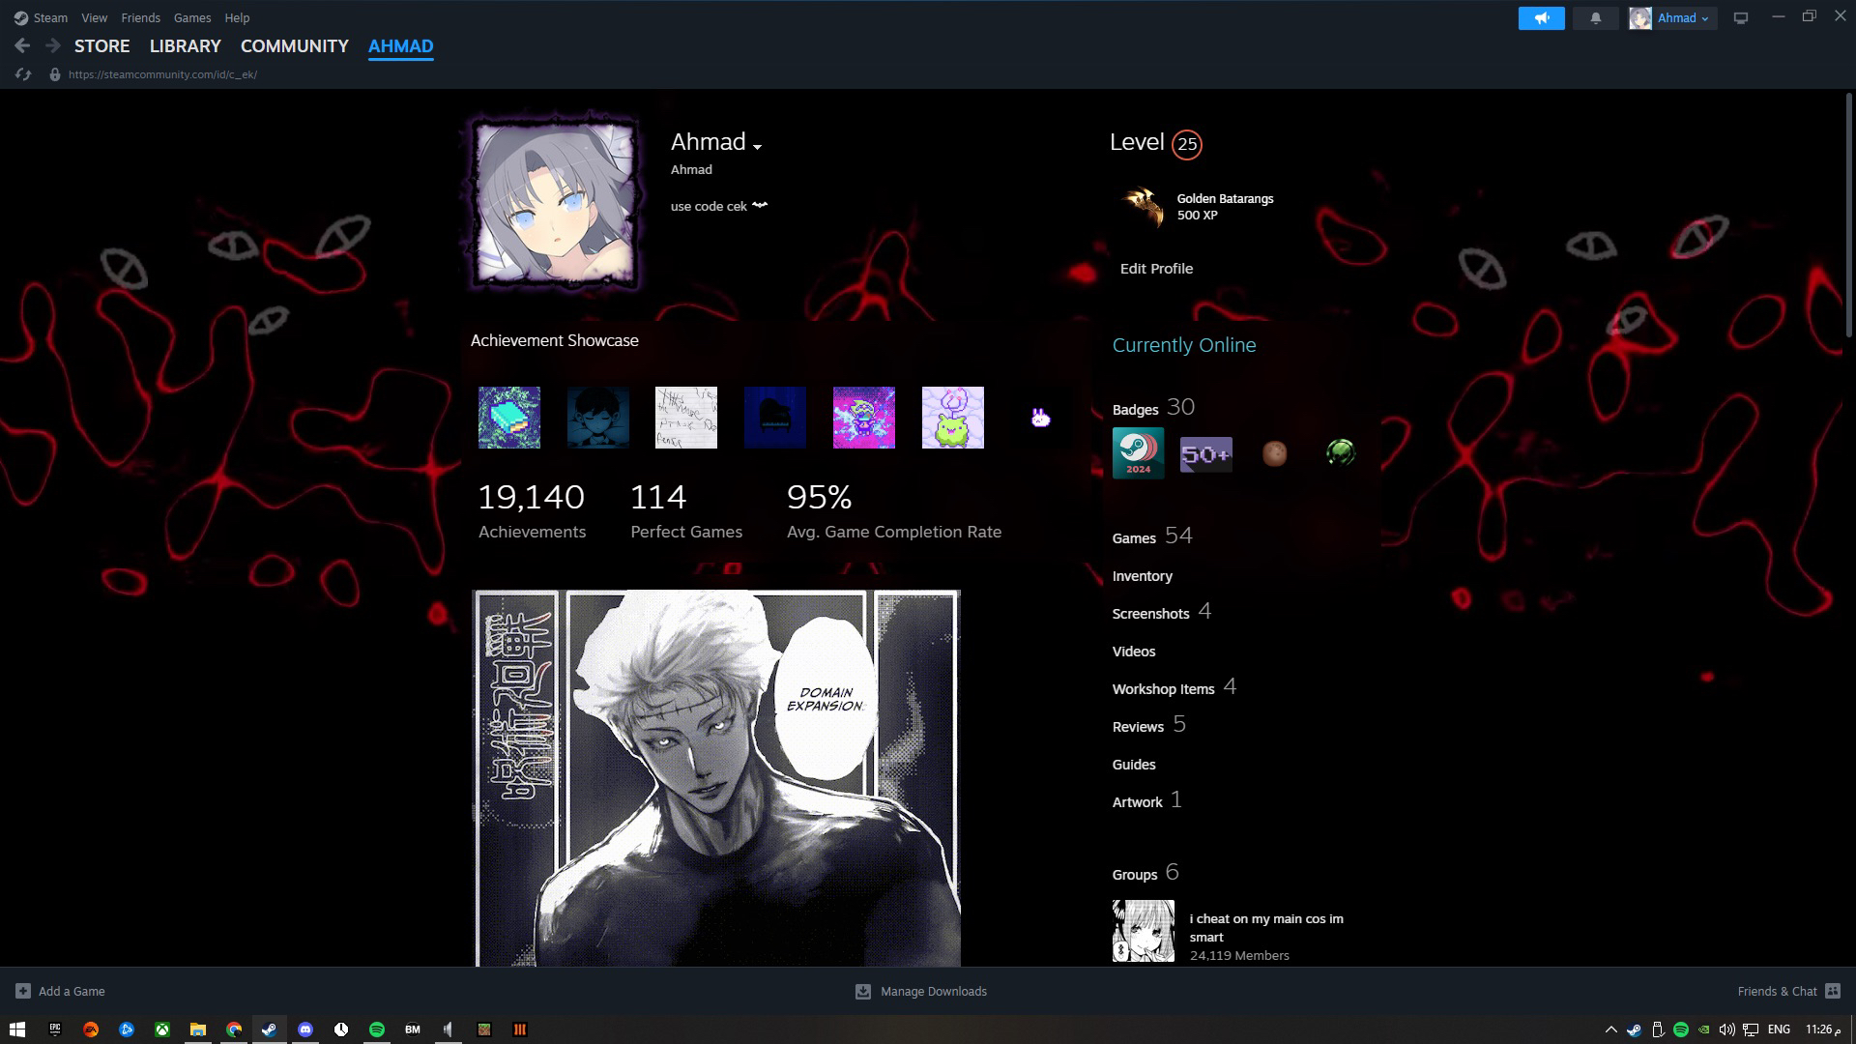Open the announcements megaphone button
Image resolution: width=1856 pixels, height=1044 pixels.
coord(1542,18)
